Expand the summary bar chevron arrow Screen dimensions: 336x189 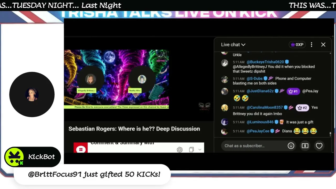point(200,150)
